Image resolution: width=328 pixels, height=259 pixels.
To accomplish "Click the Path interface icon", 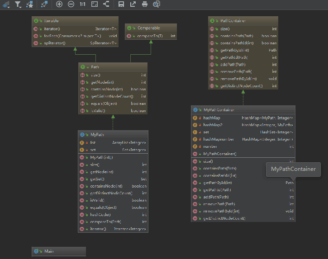I will [83, 67].
